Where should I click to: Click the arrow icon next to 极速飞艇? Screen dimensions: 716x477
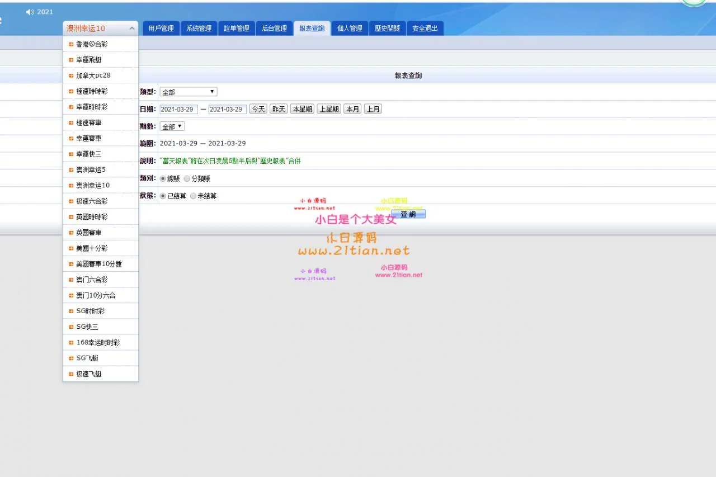tap(71, 374)
